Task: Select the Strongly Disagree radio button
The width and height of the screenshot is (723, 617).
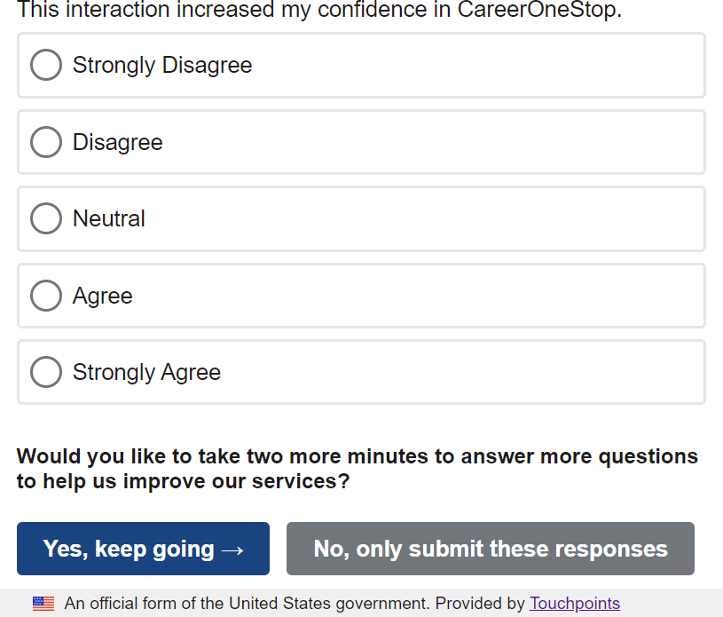Action: 46,65
